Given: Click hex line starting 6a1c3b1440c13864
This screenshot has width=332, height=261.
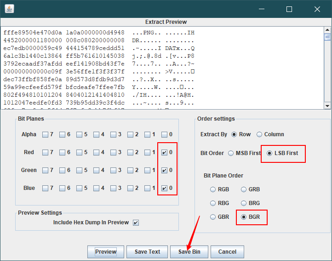Looking at the screenshot, I should (x=99, y=56).
